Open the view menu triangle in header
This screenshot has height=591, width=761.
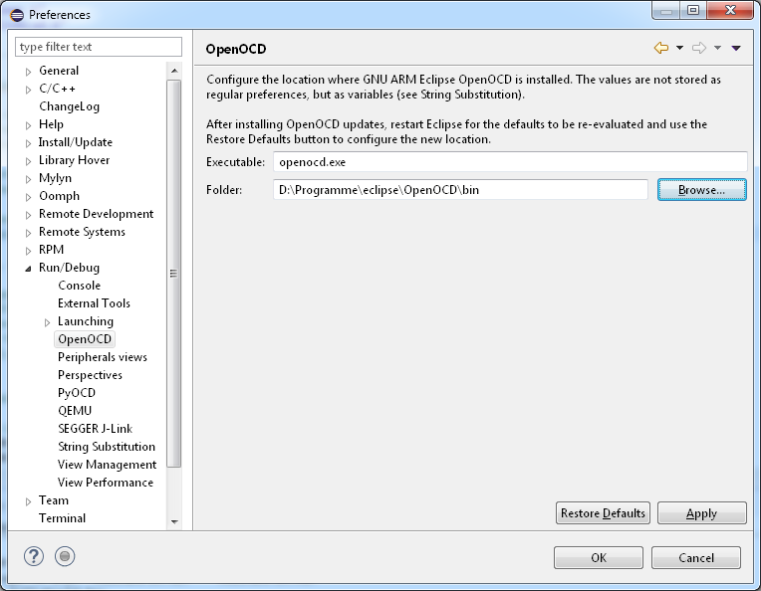[x=736, y=48]
